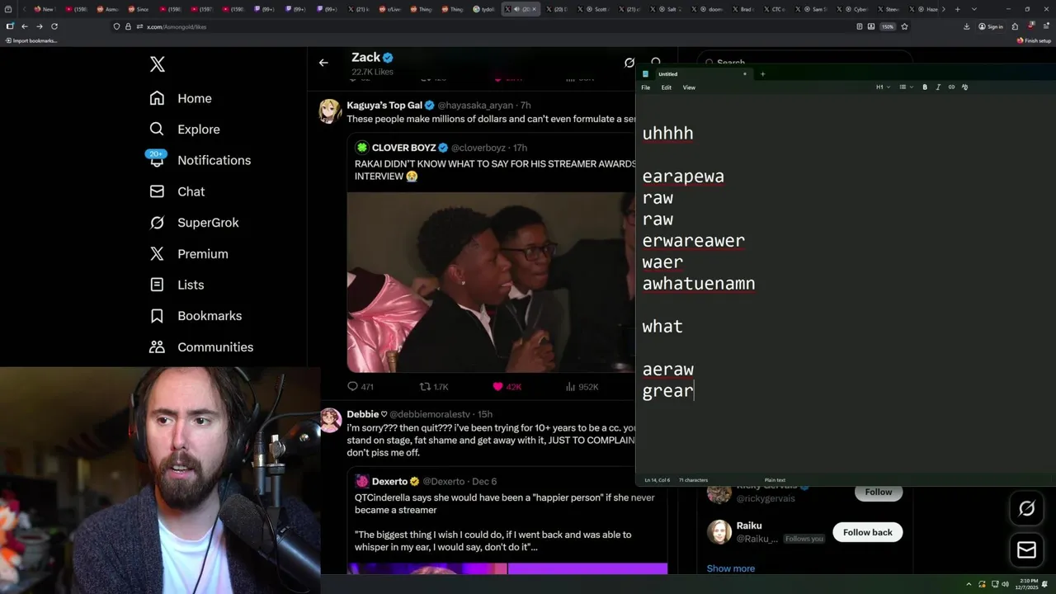Reload the page in the browser
The width and height of the screenshot is (1056, 594).
(54, 26)
